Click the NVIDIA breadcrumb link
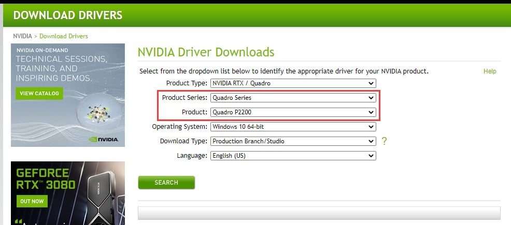The width and height of the screenshot is (511, 225). click(22, 36)
